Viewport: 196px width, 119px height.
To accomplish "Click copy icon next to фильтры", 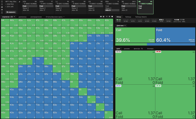I will (142, 49).
